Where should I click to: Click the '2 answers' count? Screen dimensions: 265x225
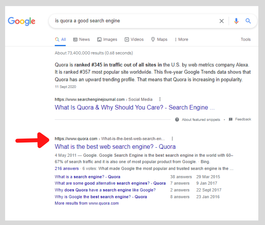point(180,190)
